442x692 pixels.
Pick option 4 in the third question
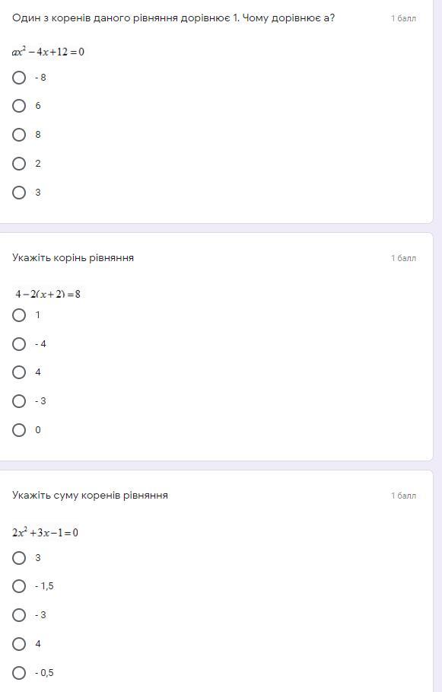click(19, 644)
